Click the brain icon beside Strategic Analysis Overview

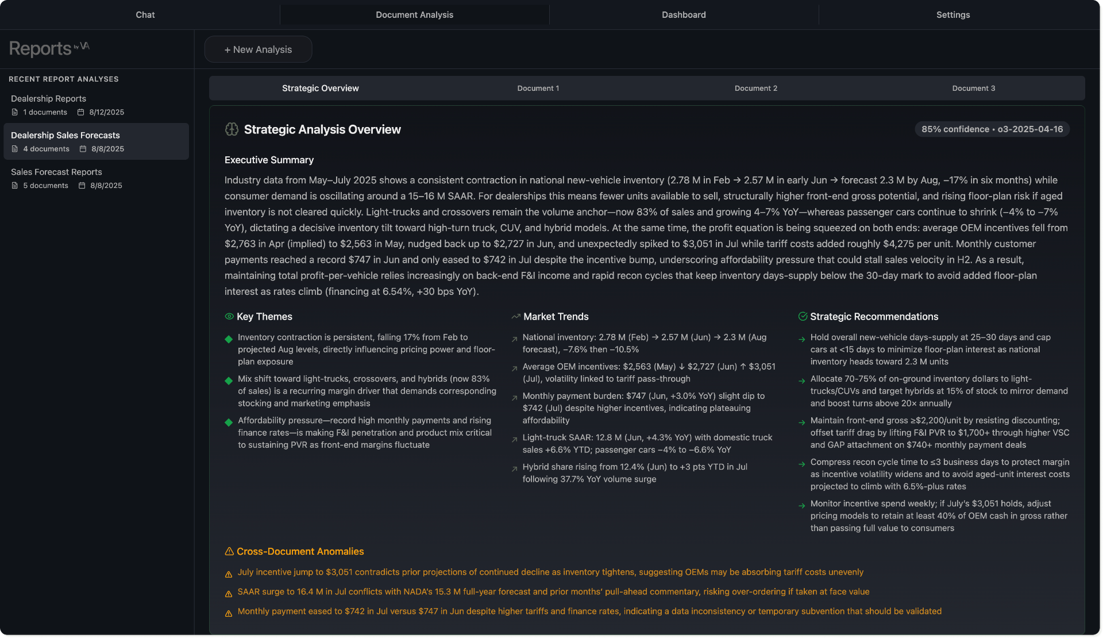click(232, 129)
